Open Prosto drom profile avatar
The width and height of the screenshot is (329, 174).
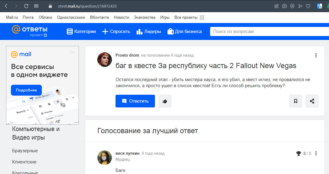(x=105, y=60)
